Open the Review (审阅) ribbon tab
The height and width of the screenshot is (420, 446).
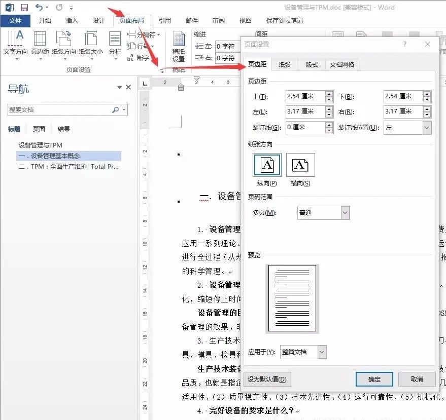coord(219,20)
